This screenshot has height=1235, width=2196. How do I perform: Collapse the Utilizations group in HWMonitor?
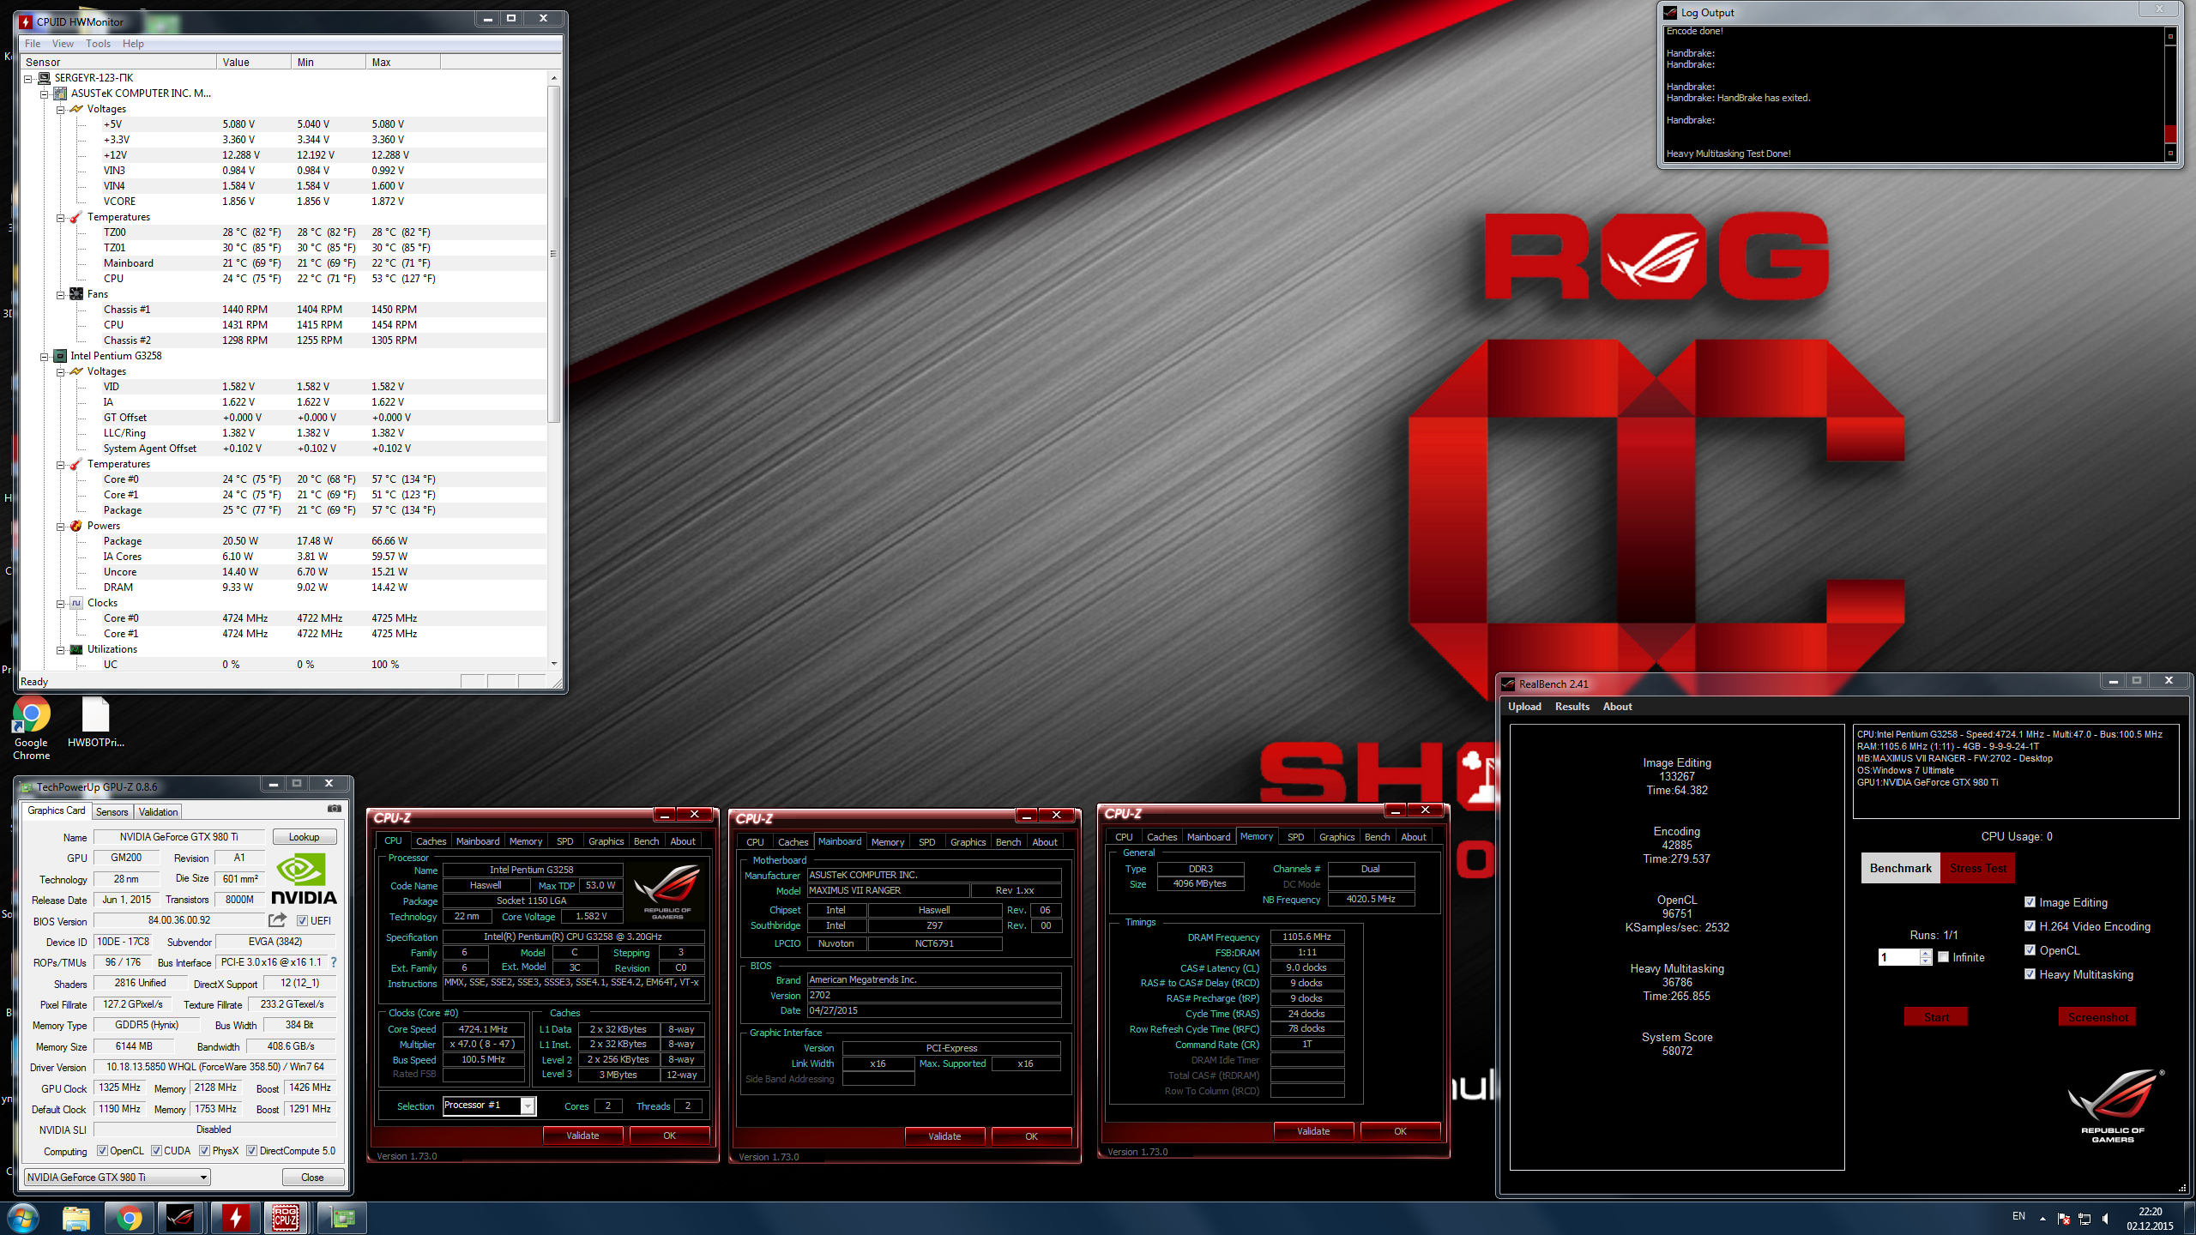point(60,649)
